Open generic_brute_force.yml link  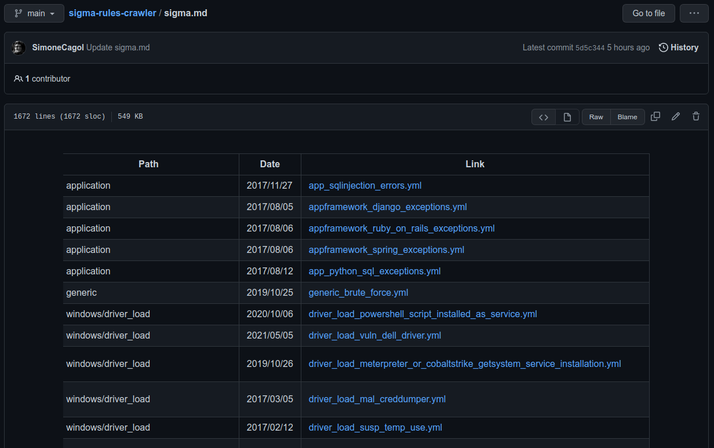[358, 293]
